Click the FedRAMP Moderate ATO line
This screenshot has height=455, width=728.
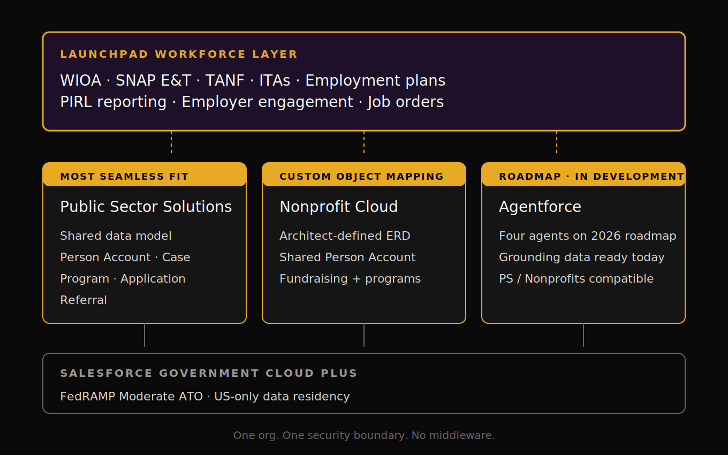coord(204,397)
